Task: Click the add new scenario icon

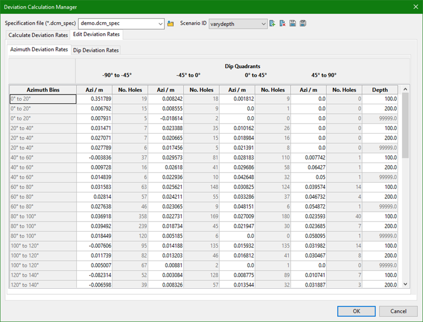Action: coord(273,24)
